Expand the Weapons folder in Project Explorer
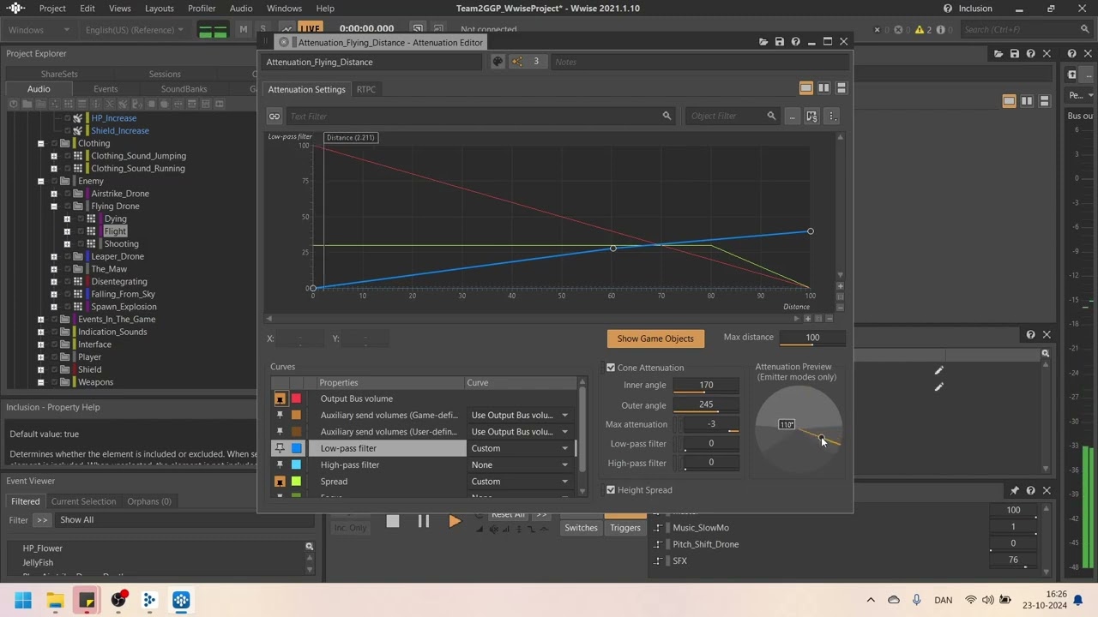 (x=40, y=382)
